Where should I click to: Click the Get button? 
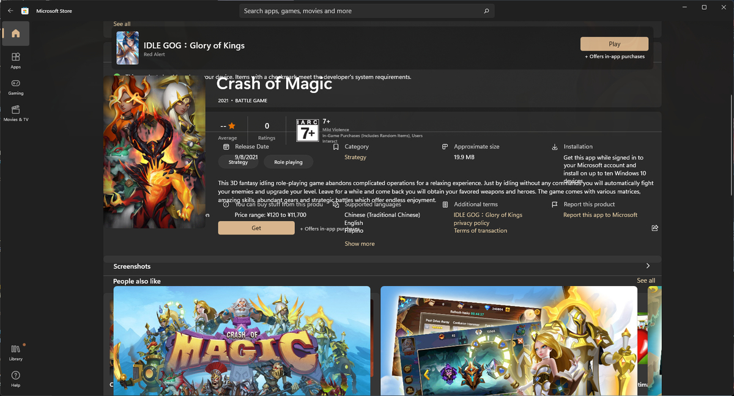(256, 228)
